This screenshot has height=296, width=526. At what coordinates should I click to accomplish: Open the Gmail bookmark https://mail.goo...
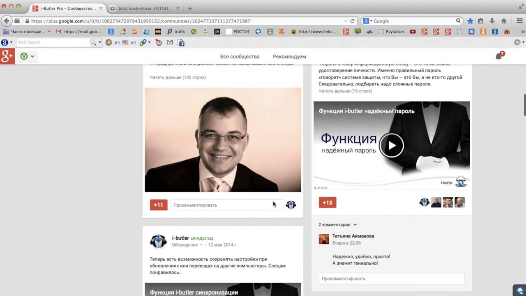click(x=78, y=31)
